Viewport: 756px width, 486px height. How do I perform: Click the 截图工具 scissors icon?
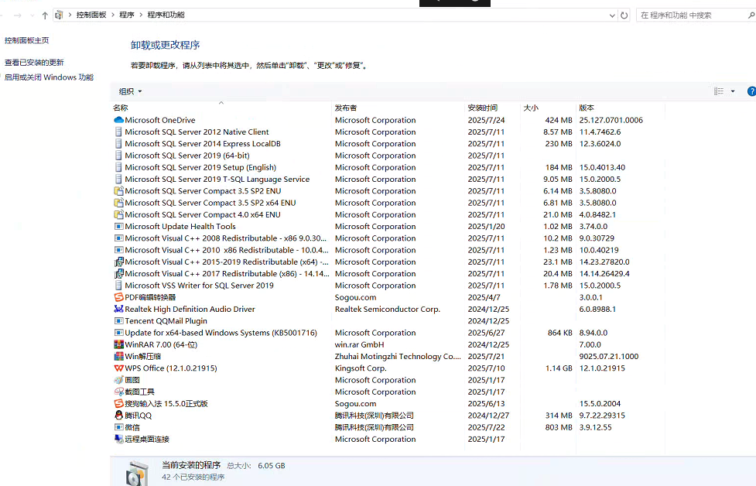118,392
